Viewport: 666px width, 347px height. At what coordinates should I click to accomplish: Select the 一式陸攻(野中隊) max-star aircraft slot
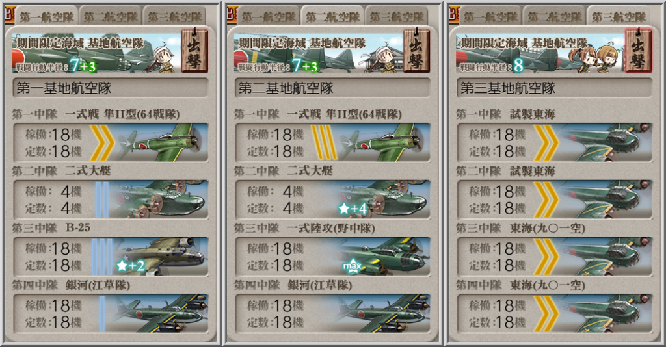[332, 256]
